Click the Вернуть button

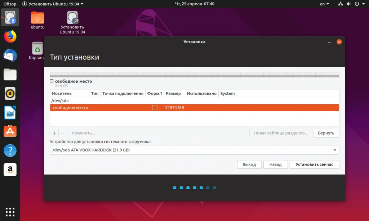click(x=326, y=133)
